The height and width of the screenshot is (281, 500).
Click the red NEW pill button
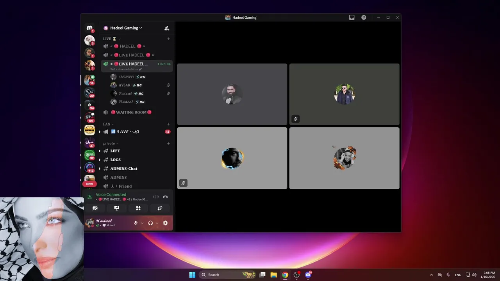89,184
